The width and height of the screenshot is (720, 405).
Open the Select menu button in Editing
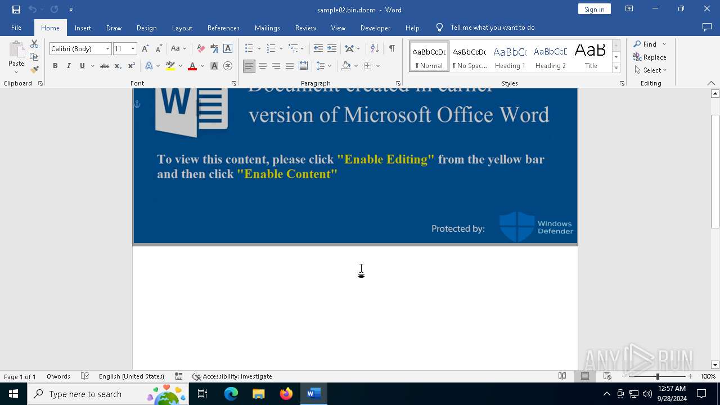(x=650, y=70)
